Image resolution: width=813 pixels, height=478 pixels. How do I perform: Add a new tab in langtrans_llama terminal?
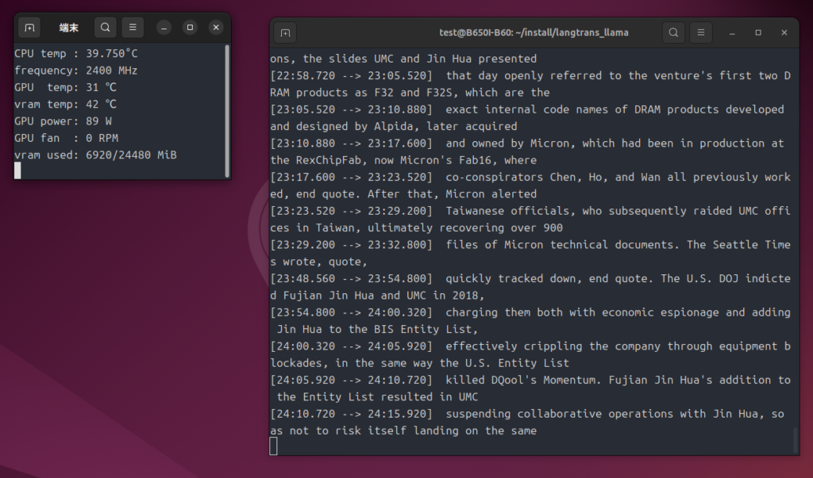(285, 33)
